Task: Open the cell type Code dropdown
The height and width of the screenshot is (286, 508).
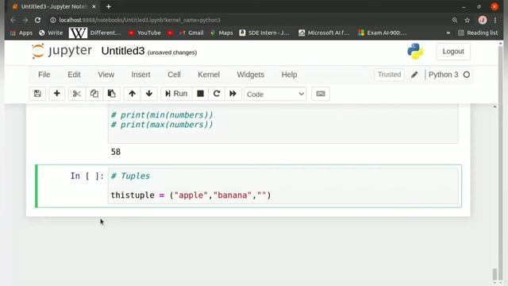Action: pyautogui.click(x=275, y=95)
